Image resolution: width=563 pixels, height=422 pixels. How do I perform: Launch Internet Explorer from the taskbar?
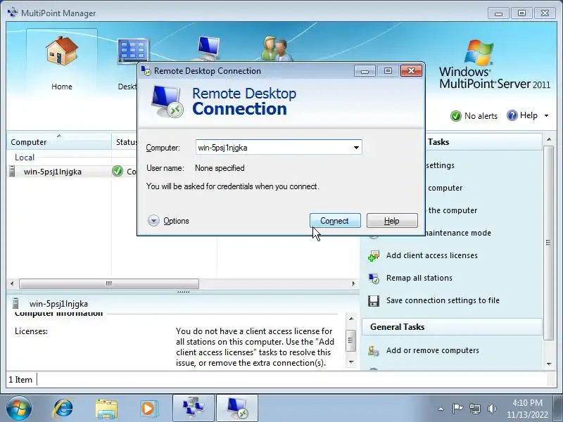[x=63, y=409]
